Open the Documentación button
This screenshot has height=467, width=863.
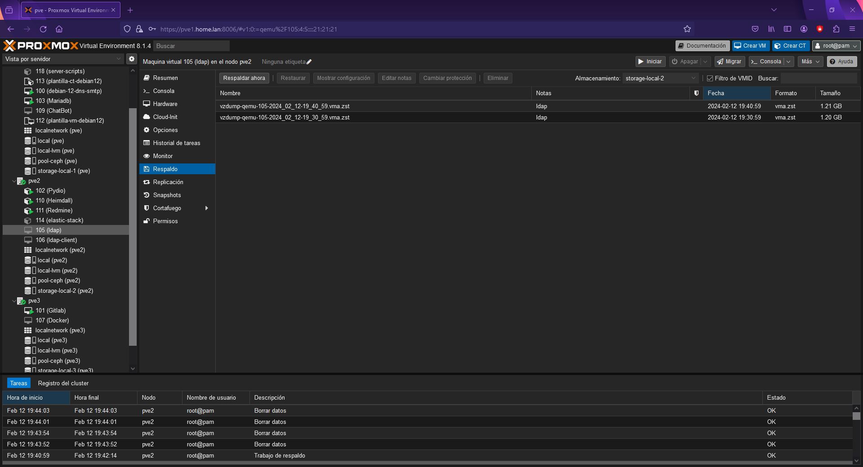tap(702, 46)
